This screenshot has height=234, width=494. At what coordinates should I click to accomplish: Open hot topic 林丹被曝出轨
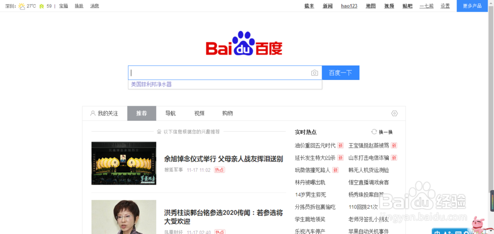[x=310, y=182]
